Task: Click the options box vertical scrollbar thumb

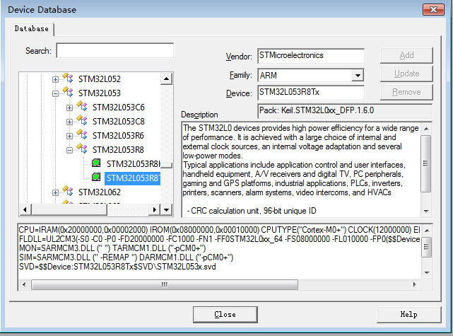Action: click(426, 247)
